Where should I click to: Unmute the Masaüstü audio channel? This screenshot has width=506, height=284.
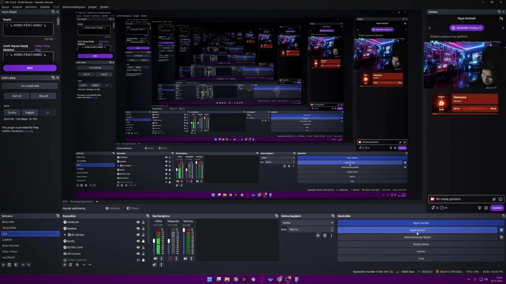170,259
